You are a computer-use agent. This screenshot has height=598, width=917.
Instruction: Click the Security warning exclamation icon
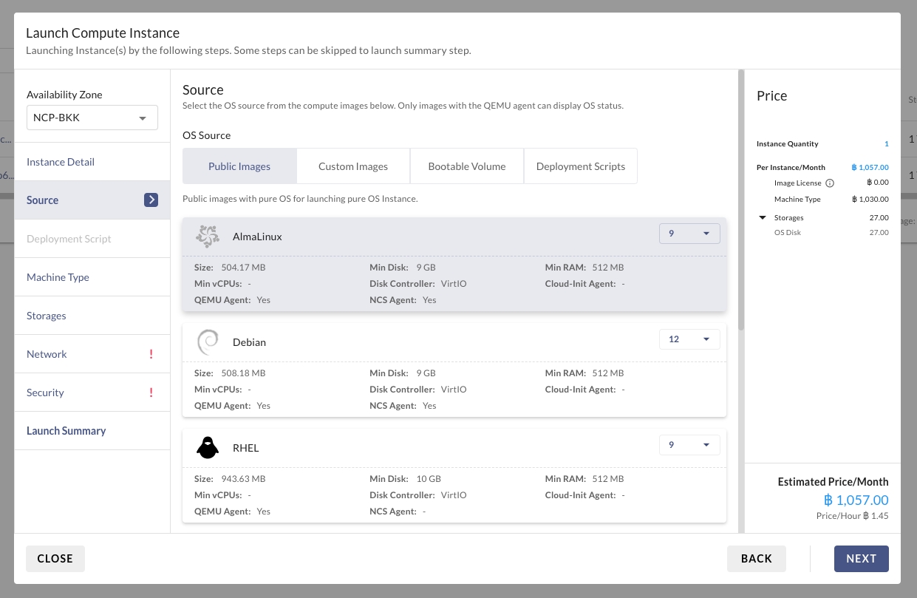(x=151, y=393)
